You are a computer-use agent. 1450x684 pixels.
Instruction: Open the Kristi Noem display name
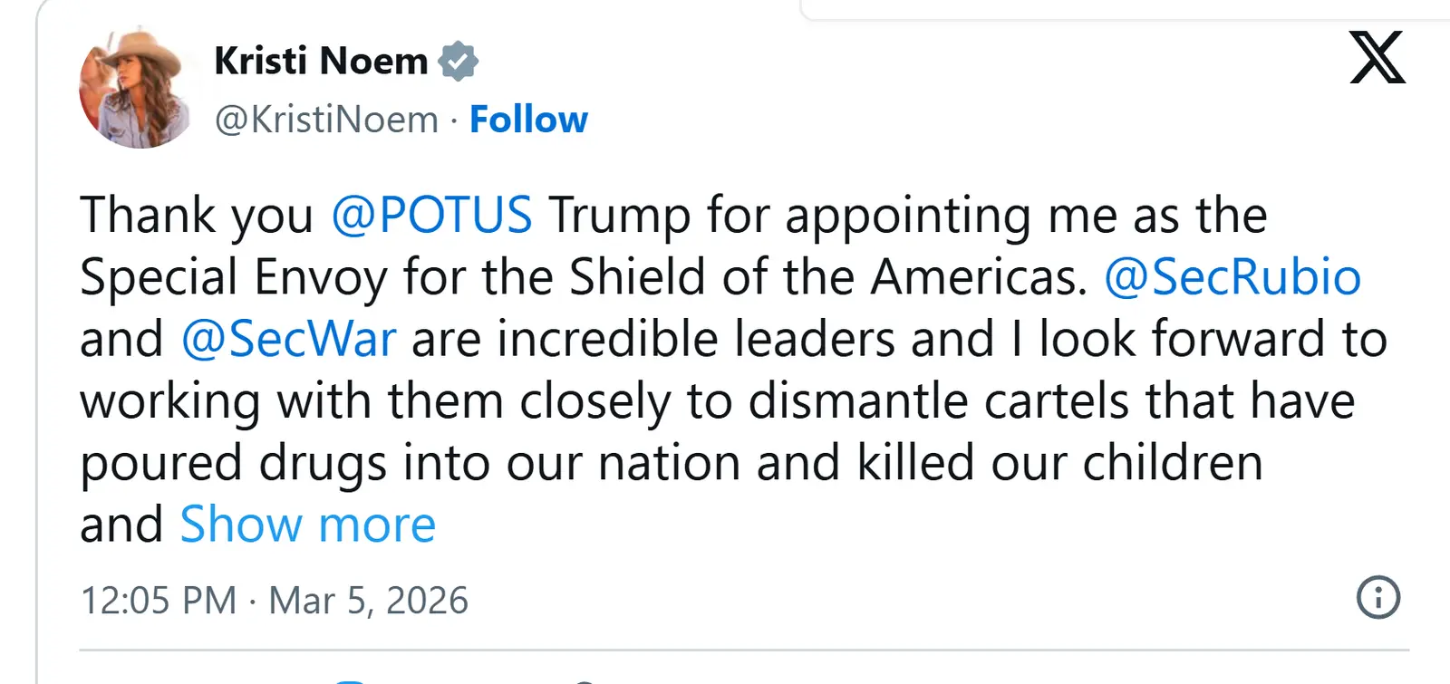[321, 61]
